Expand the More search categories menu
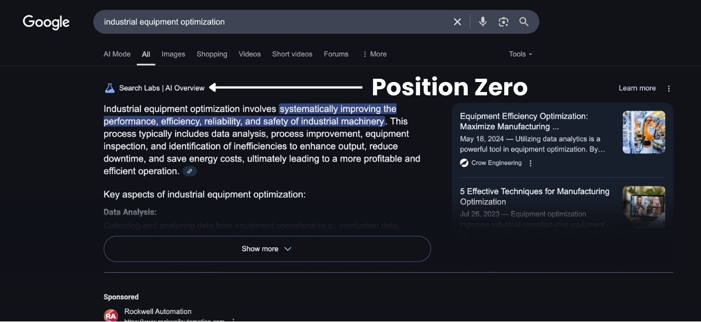 pos(375,54)
